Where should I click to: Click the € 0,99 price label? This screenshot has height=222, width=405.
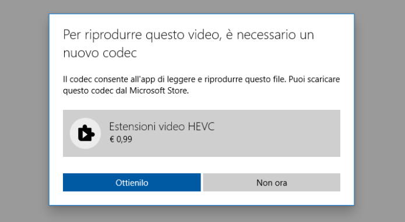121,139
